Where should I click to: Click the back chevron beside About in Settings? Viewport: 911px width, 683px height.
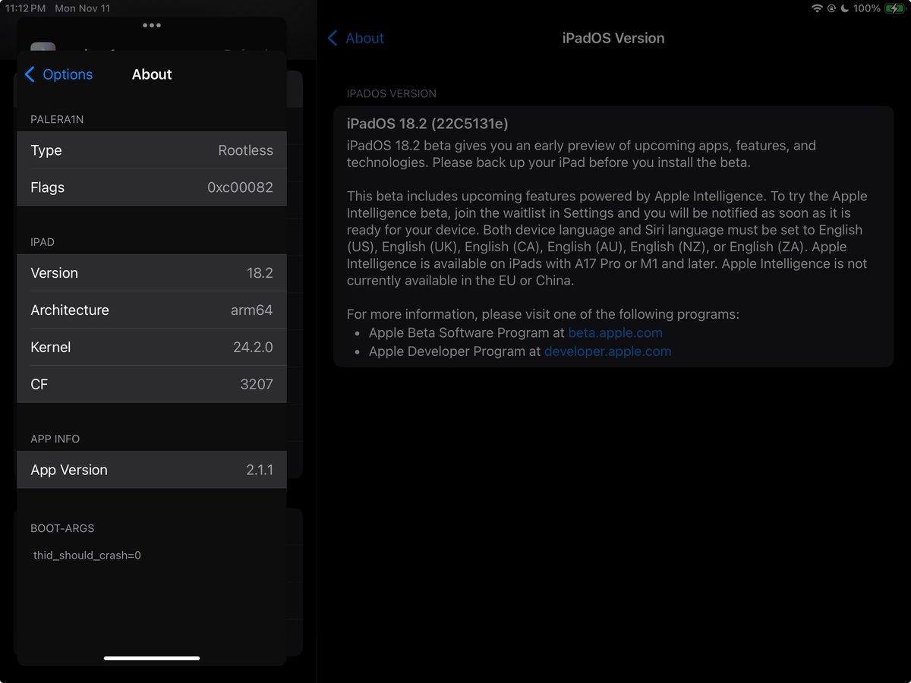(x=333, y=38)
